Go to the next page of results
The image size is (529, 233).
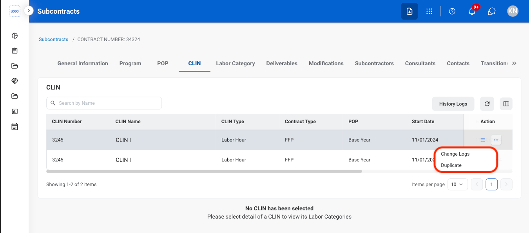pyautogui.click(x=507, y=185)
